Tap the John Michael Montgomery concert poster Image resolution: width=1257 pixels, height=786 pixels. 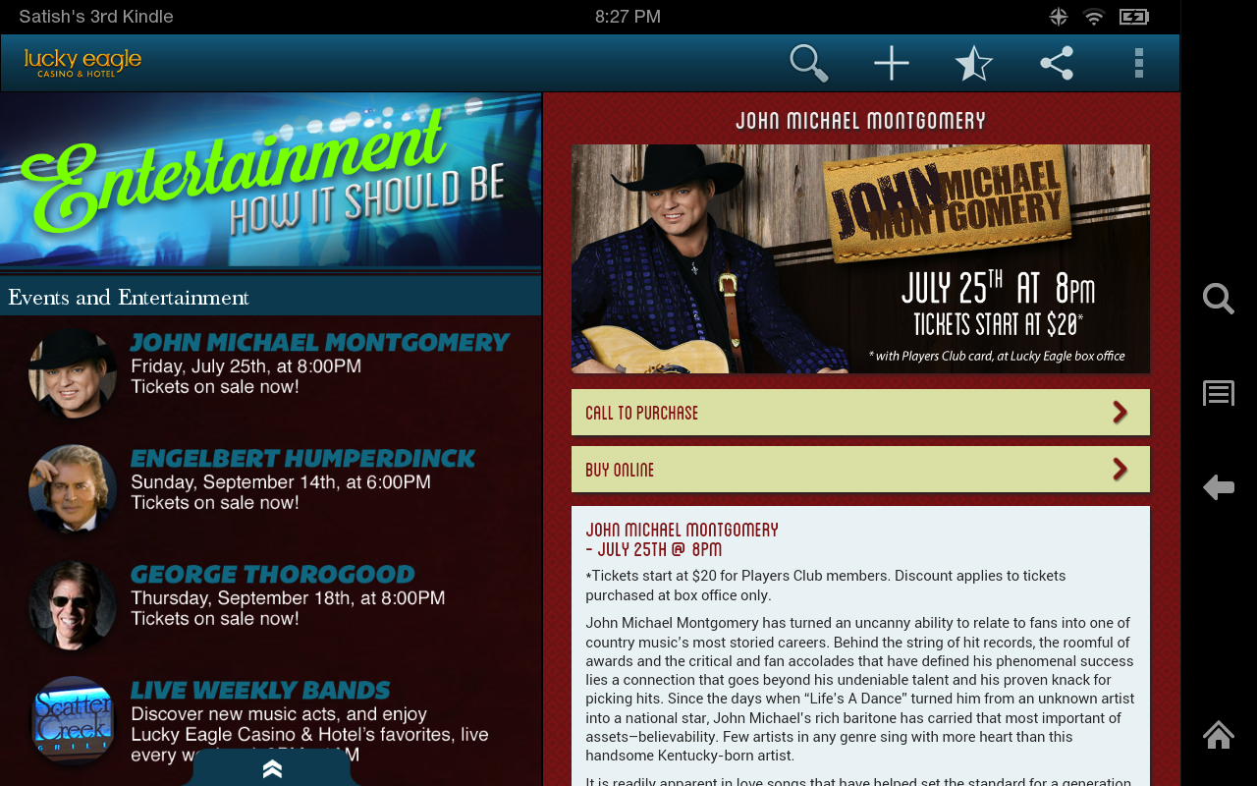pos(860,258)
